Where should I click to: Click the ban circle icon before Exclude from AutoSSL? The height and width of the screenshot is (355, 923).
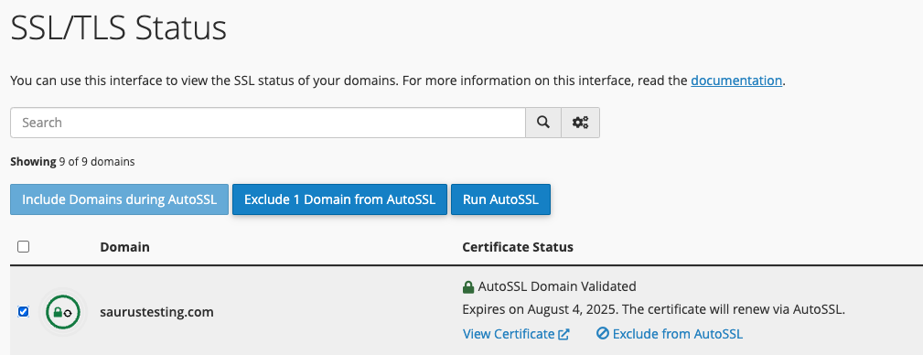click(x=602, y=334)
